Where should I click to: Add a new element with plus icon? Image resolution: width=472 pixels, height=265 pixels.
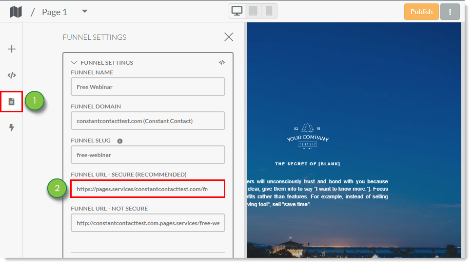click(x=11, y=49)
